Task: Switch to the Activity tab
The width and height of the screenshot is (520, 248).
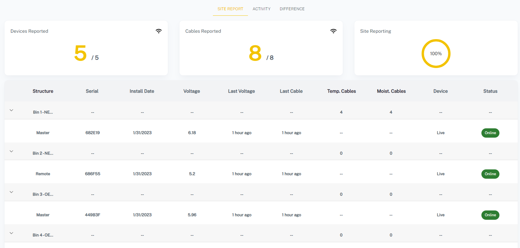Action: coord(261,9)
